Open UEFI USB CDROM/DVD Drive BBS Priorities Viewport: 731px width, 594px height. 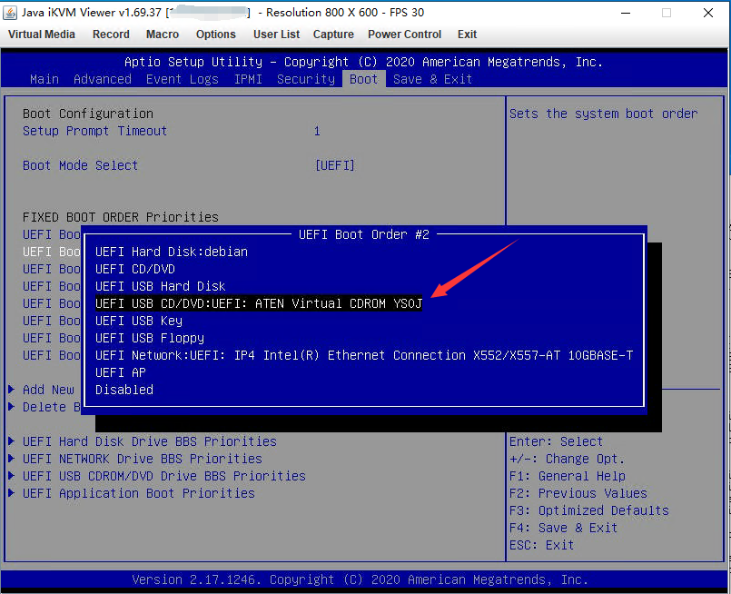click(x=164, y=476)
